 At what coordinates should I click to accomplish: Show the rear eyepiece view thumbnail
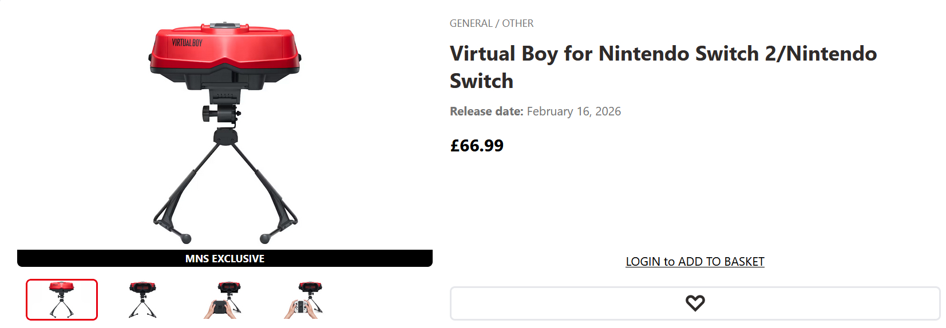pos(143,300)
